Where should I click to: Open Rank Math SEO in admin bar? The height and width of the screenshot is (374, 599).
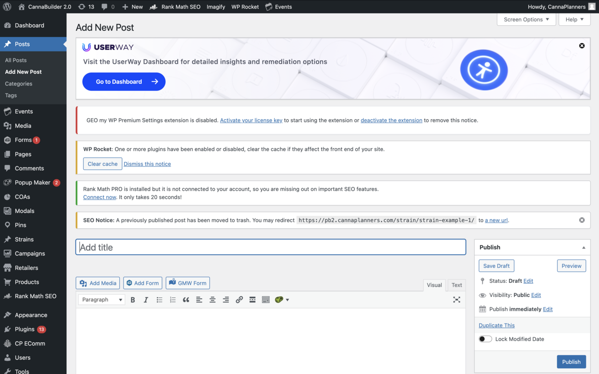[x=175, y=7]
